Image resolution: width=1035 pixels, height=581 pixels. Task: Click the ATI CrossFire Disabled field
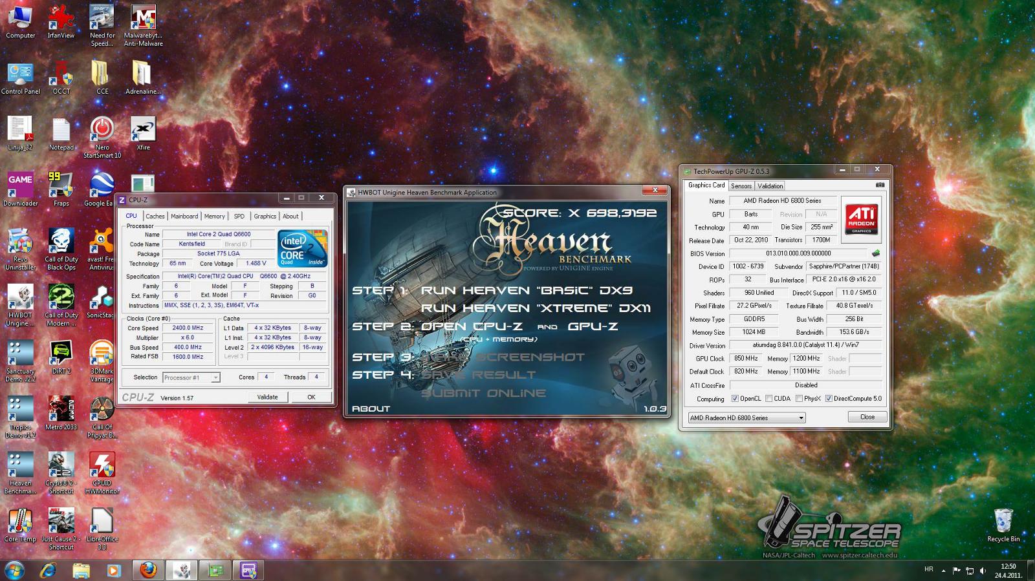point(806,385)
